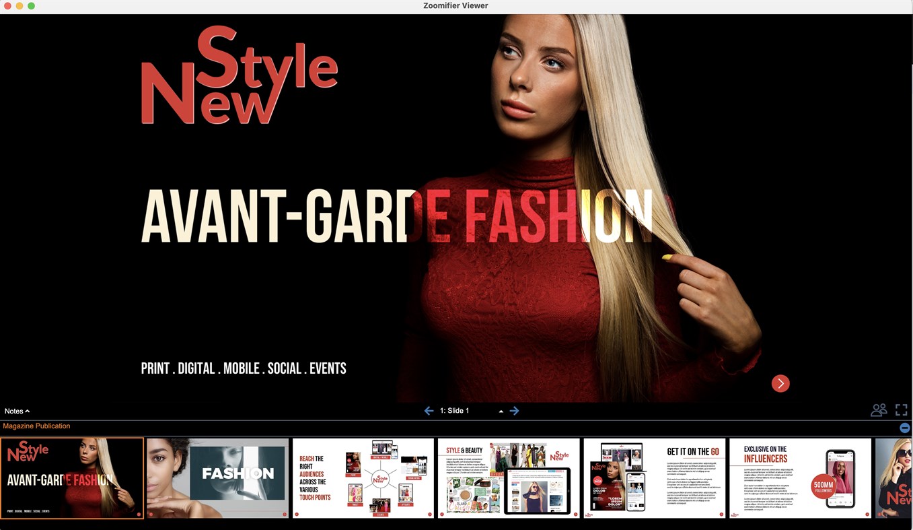Click the AVANT-GARDE FASHION headline text
This screenshot has width=913, height=530.
pyautogui.click(x=397, y=216)
